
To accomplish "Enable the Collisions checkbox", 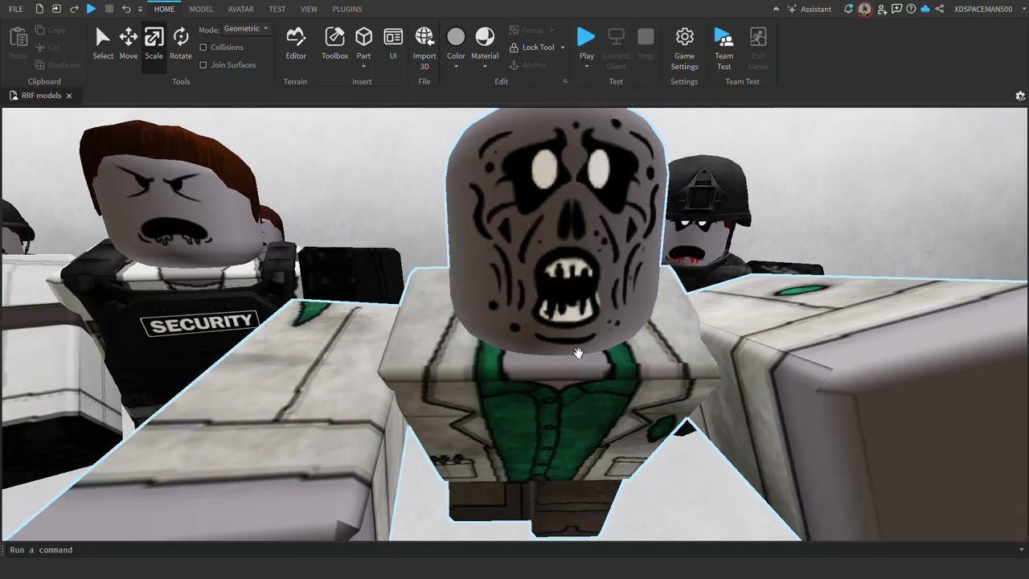I will point(203,47).
